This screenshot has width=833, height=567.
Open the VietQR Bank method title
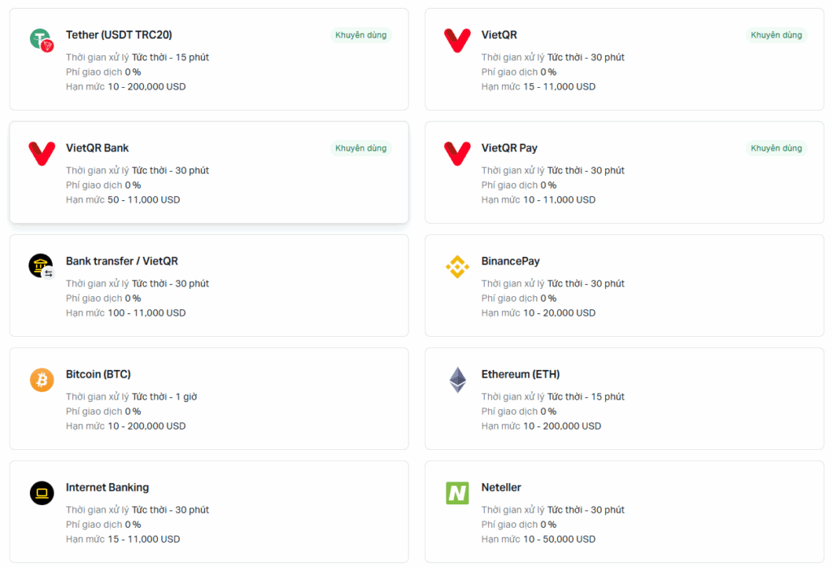pos(98,148)
